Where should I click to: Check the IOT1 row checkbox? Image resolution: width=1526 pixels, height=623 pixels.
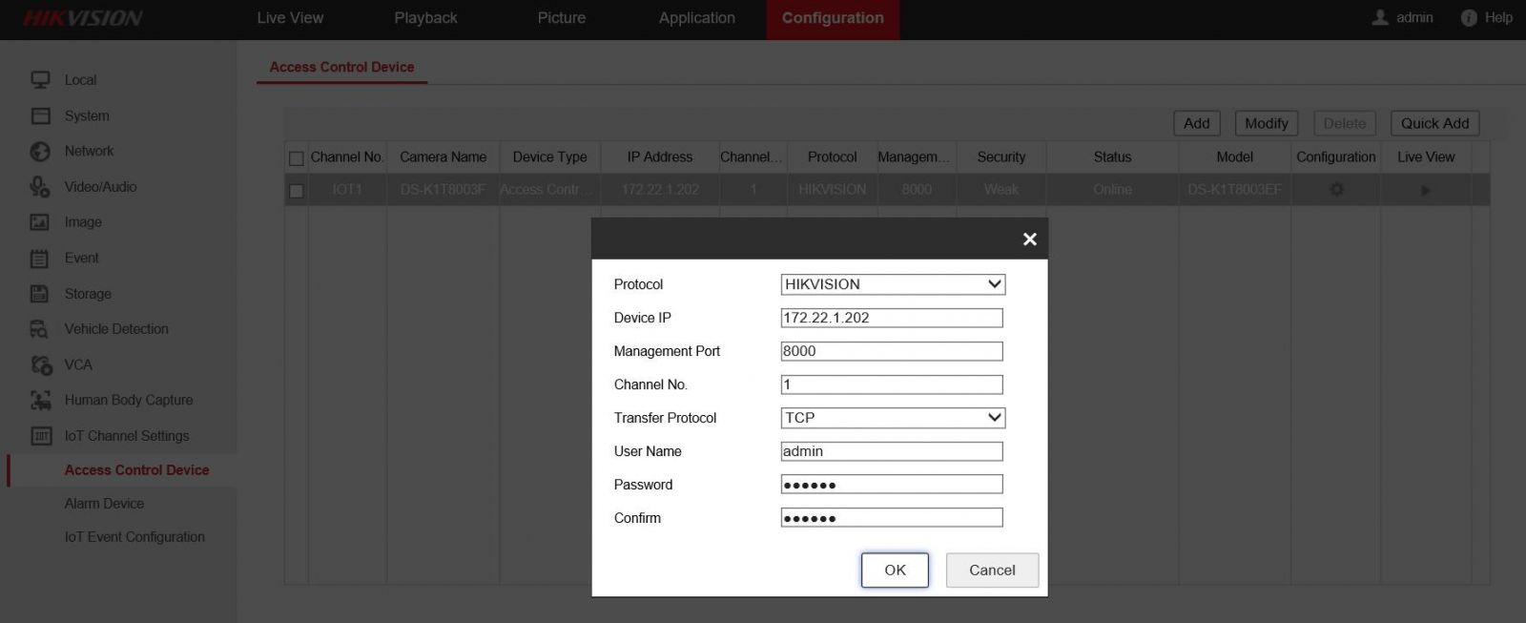[x=297, y=191]
